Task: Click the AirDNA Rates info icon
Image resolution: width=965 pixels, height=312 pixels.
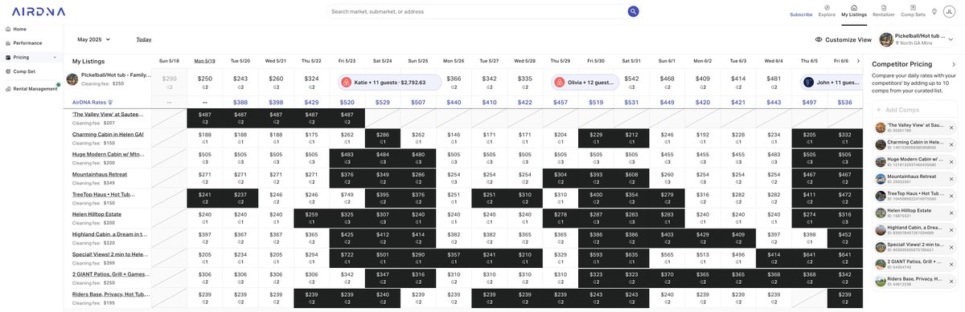Action: click(x=110, y=102)
